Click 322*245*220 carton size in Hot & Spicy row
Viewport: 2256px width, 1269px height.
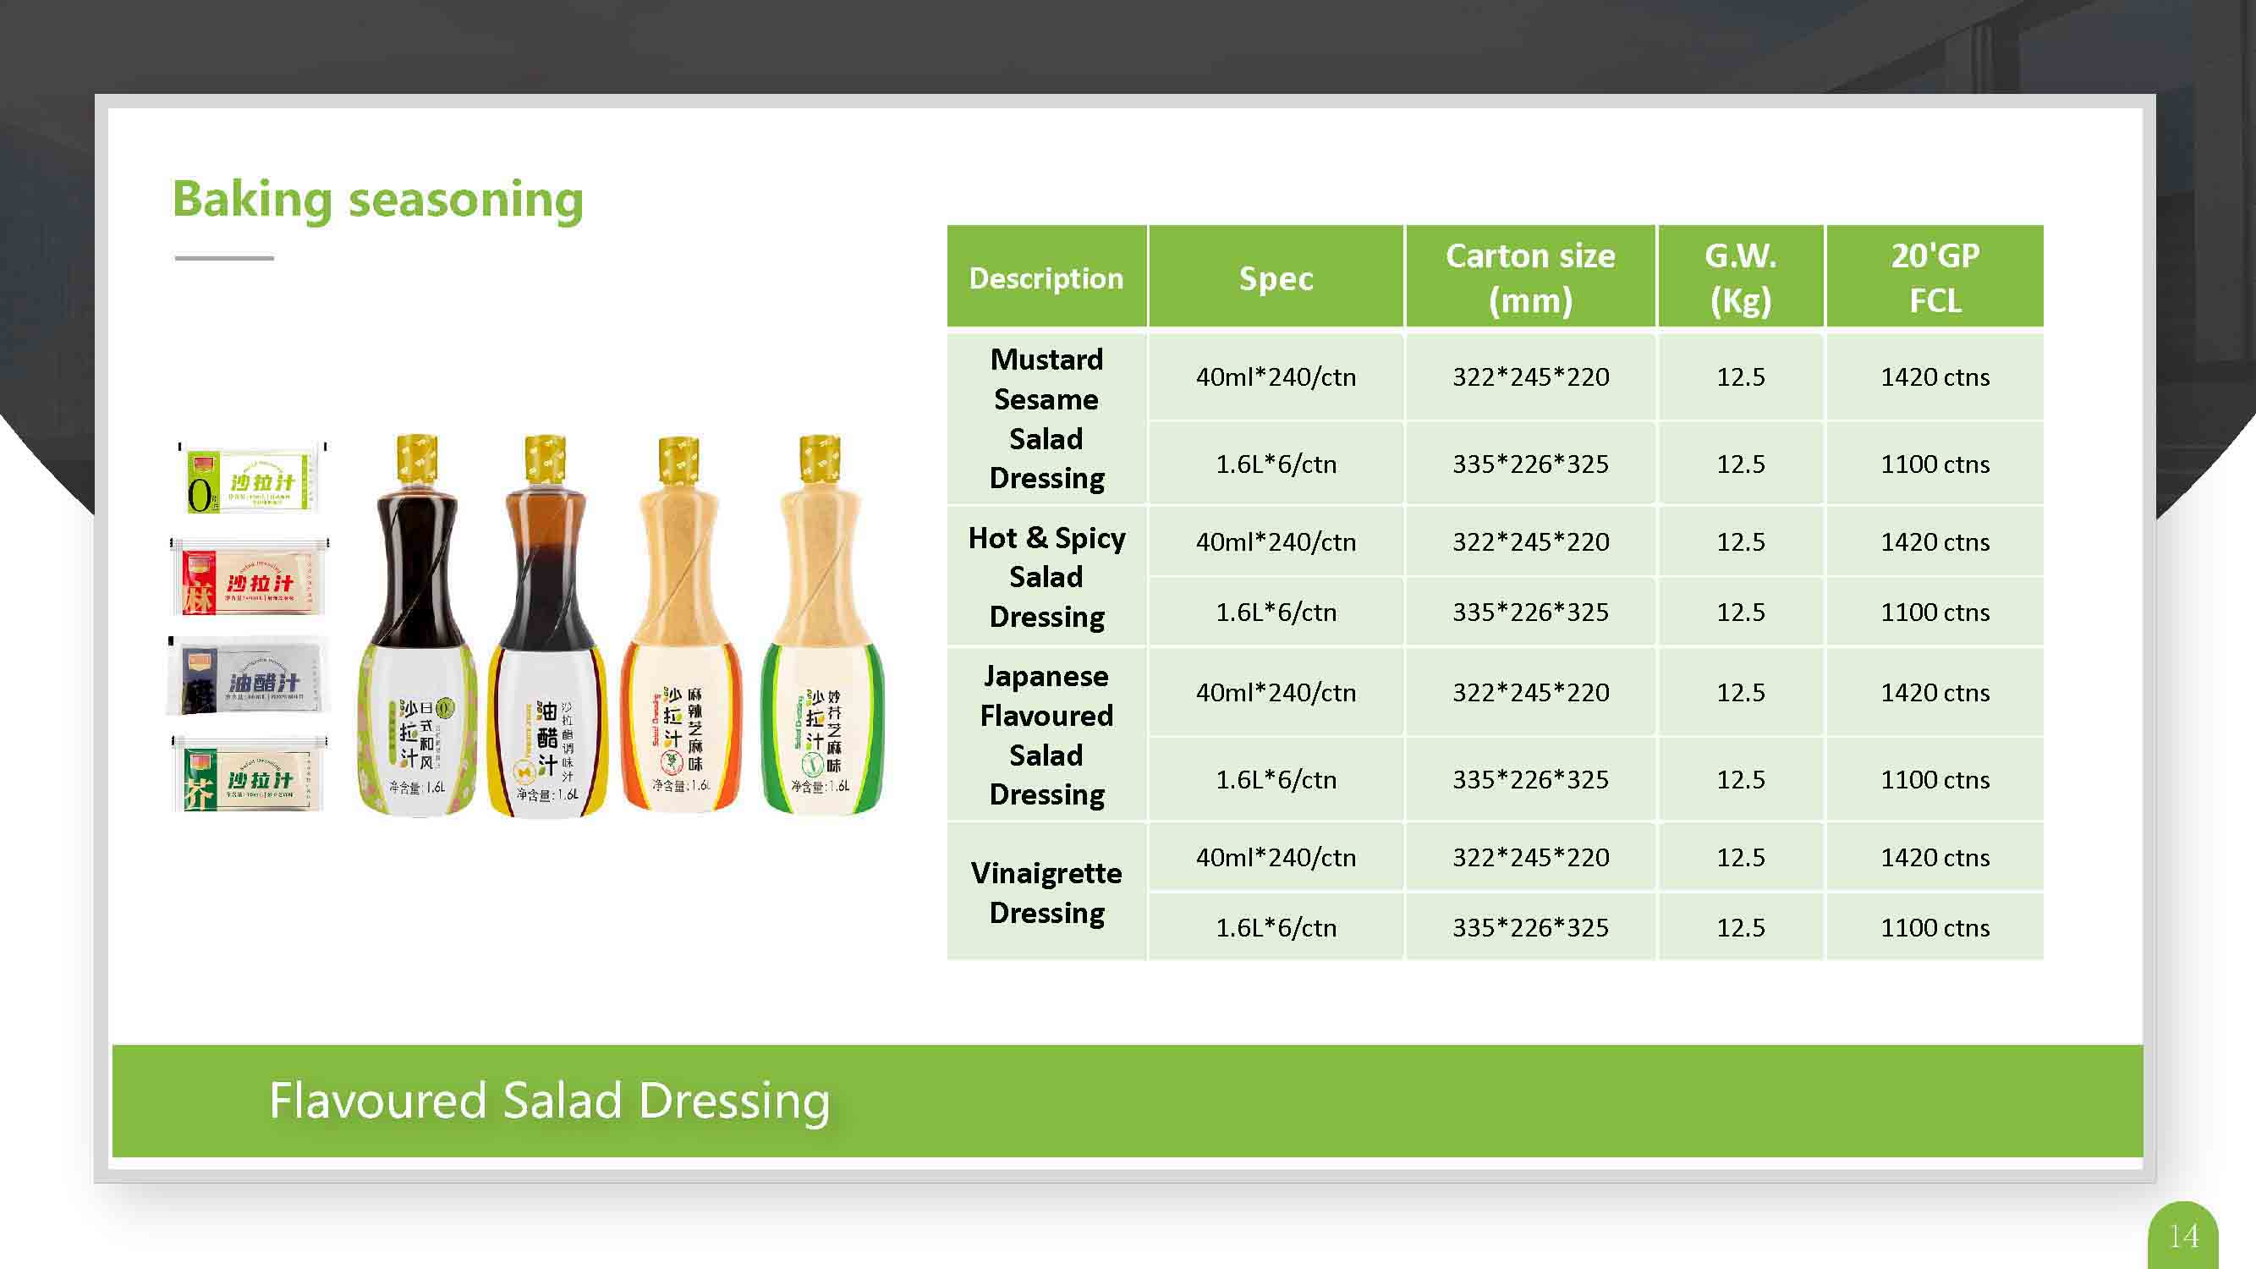(1531, 541)
